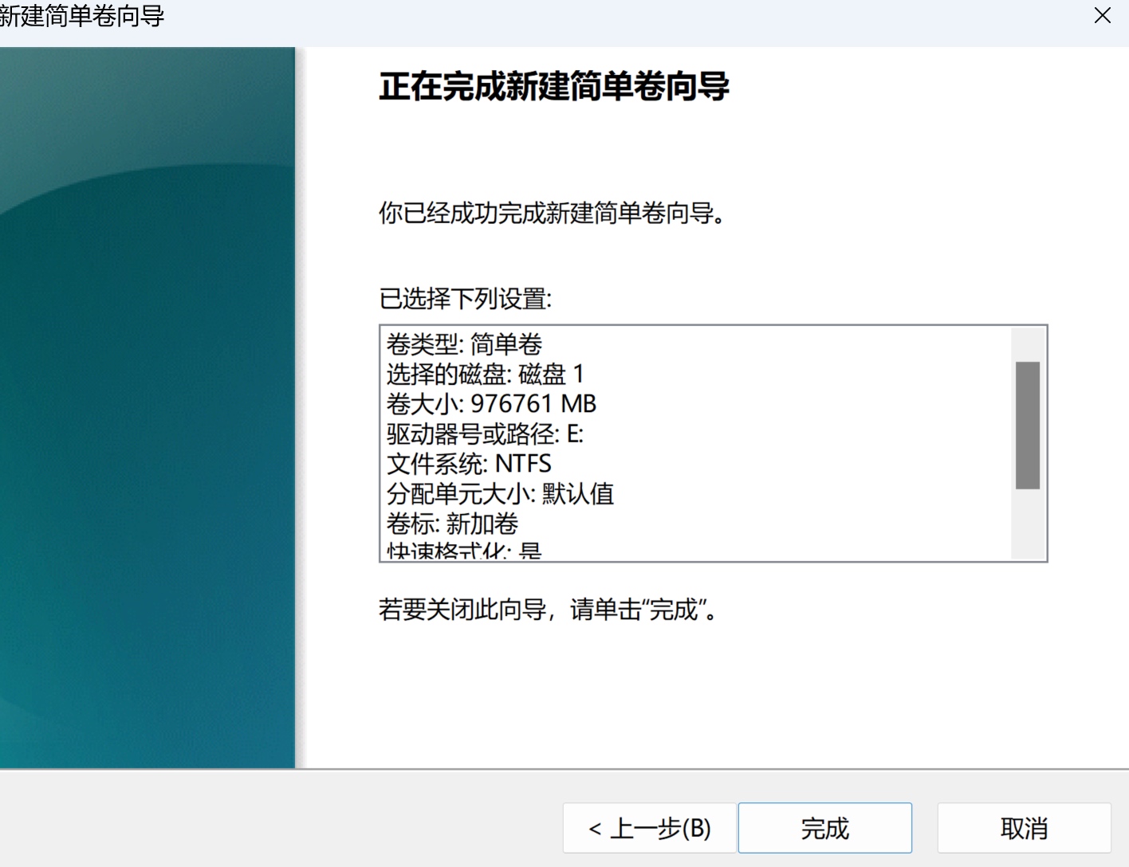Viewport: 1129px width, 867px height.
Task: Select the 卷大小: 976761 MB line
Action: coord(491,404)
